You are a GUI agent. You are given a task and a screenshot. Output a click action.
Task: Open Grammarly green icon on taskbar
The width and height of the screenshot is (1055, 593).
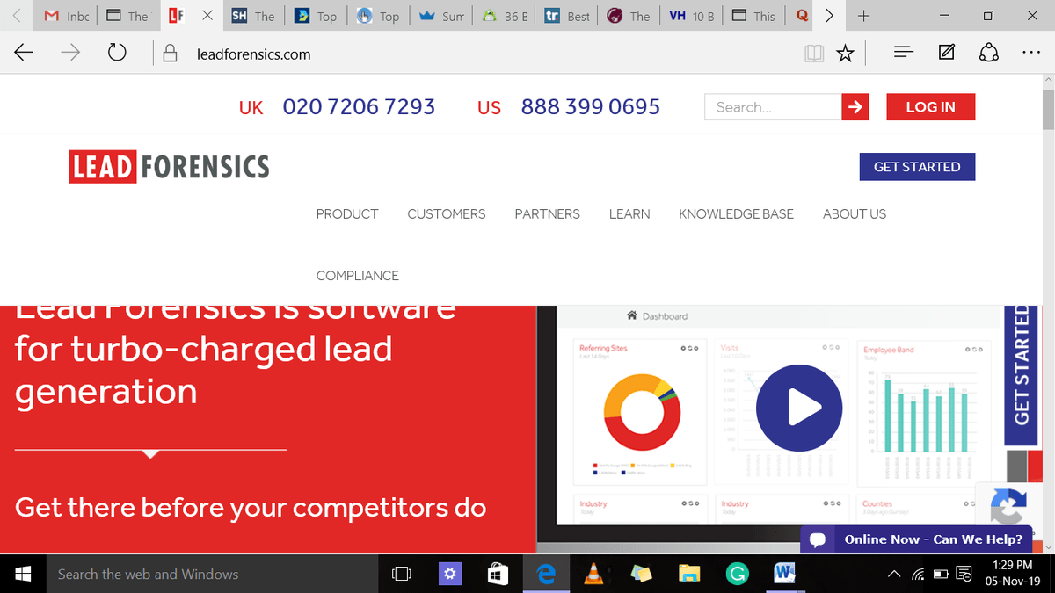click(x=737, y=574)
